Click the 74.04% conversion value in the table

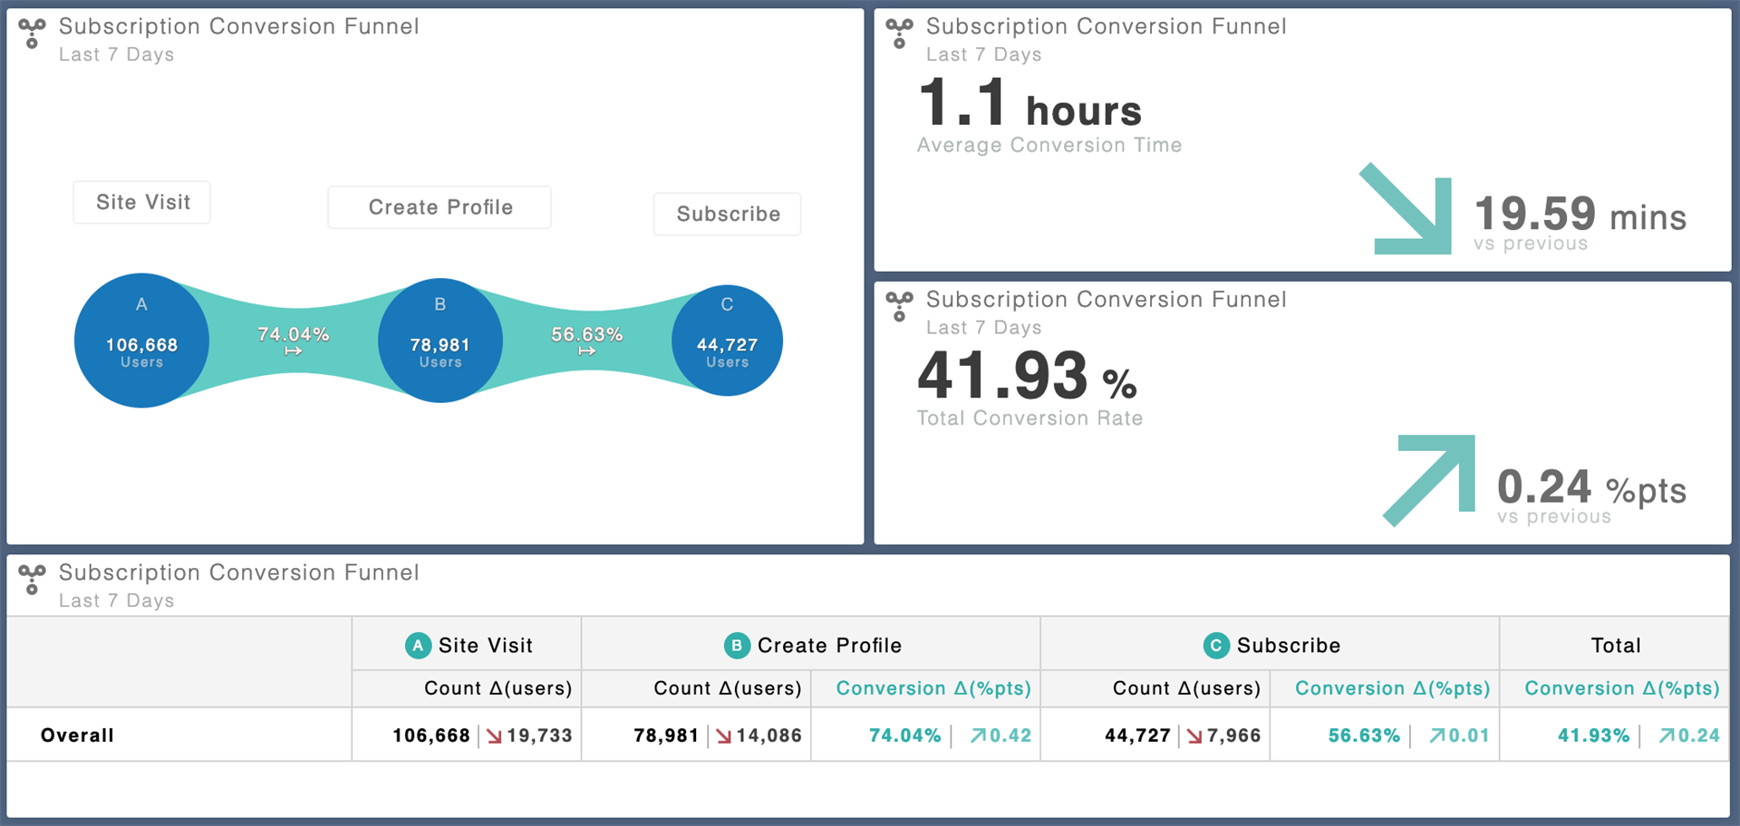point(904,735)
